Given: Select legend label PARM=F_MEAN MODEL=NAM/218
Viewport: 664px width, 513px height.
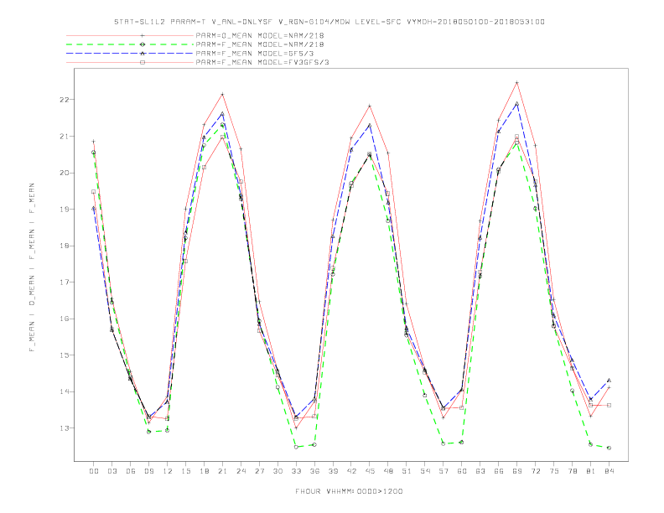Looking at the screenshot, I should pos(260,44).
